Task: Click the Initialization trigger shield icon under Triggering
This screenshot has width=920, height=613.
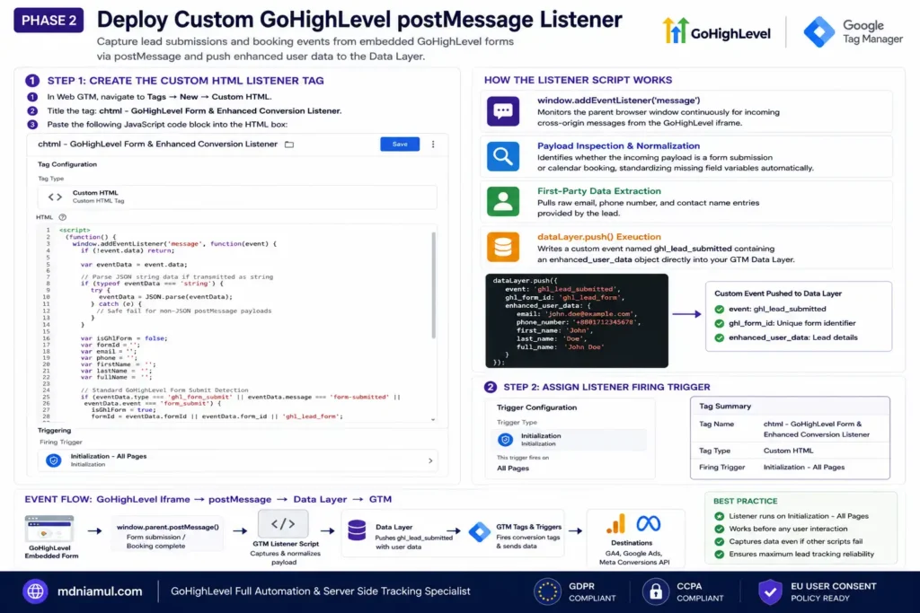Action: [53, 460]
